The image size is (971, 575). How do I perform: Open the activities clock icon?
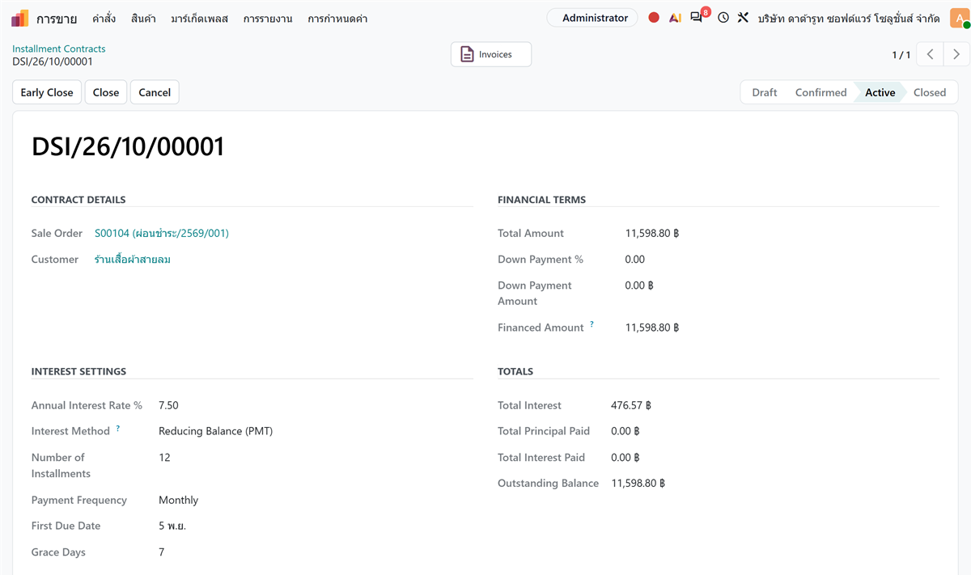(723, 18)
